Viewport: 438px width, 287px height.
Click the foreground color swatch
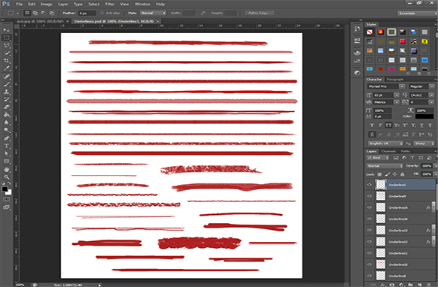(5, 189)
